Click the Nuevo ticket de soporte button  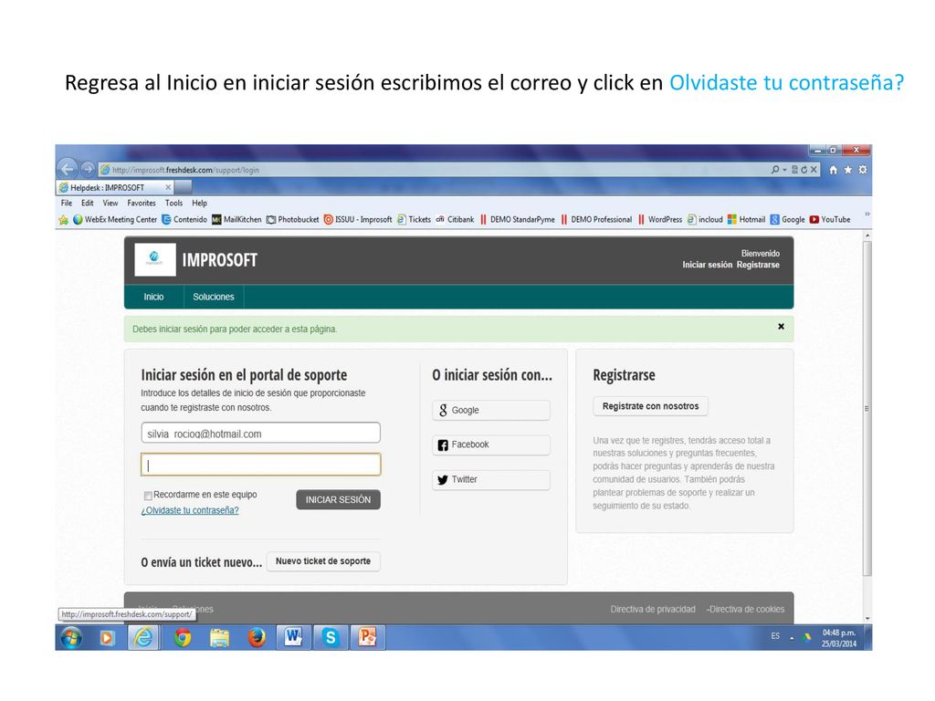point(323,561)
